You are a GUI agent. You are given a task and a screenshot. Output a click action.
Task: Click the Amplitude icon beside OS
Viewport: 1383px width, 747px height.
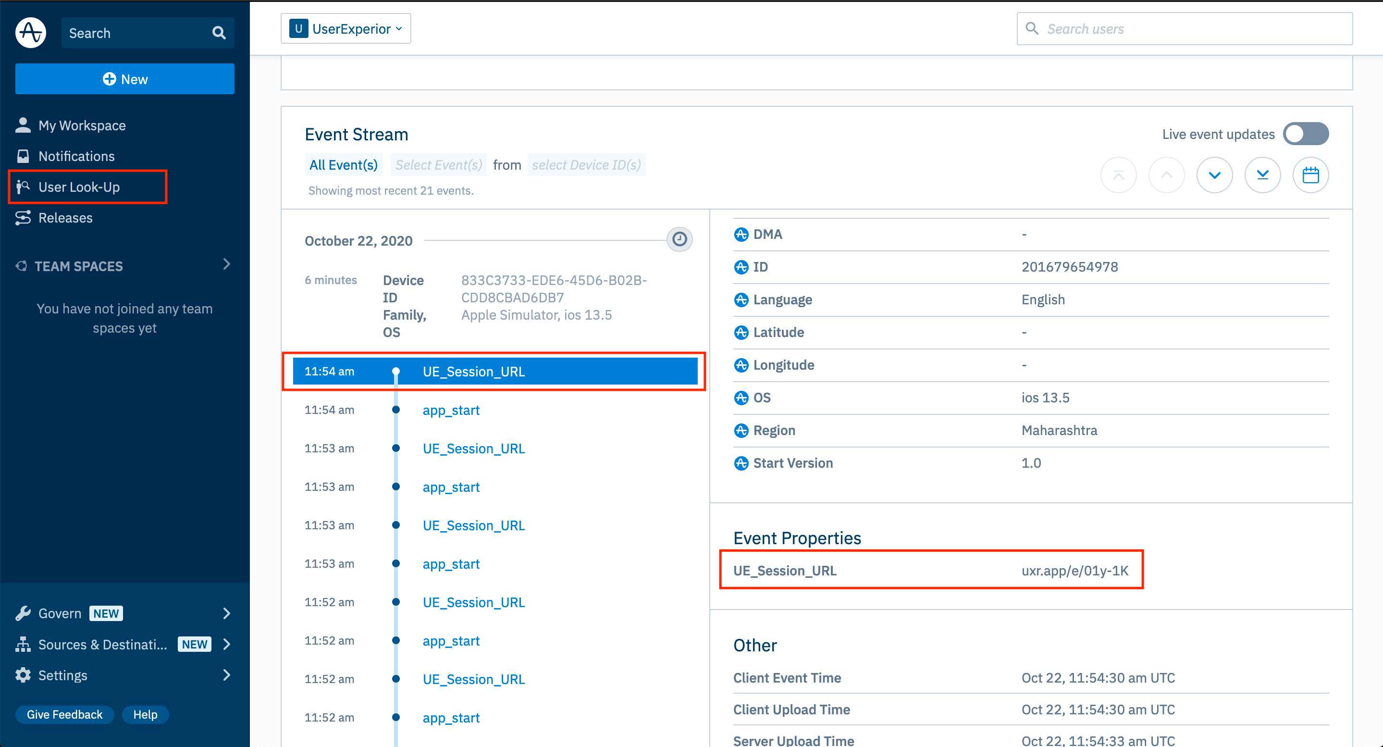(x=741, y=398)
